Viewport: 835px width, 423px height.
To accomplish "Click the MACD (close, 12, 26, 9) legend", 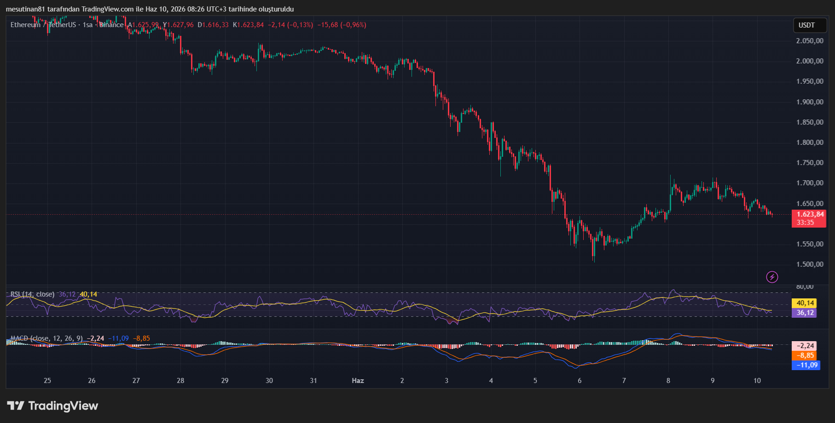I will pos(46,338).
